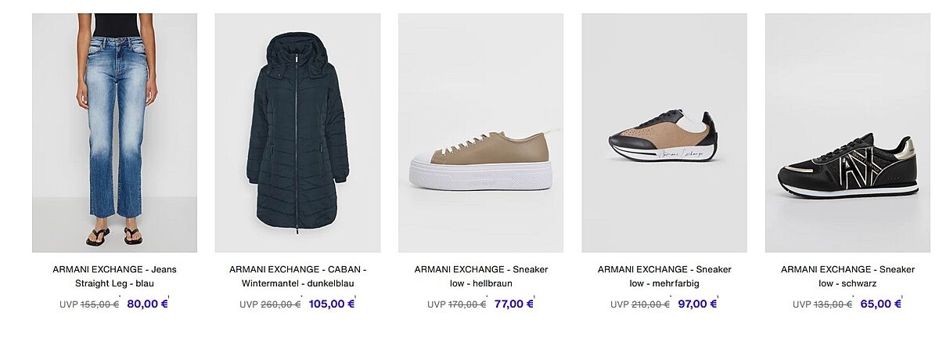The image size is (939, 342).
Task: Click the crossed-out UVP 135,00 € price
Action: (x=833, y=304)
